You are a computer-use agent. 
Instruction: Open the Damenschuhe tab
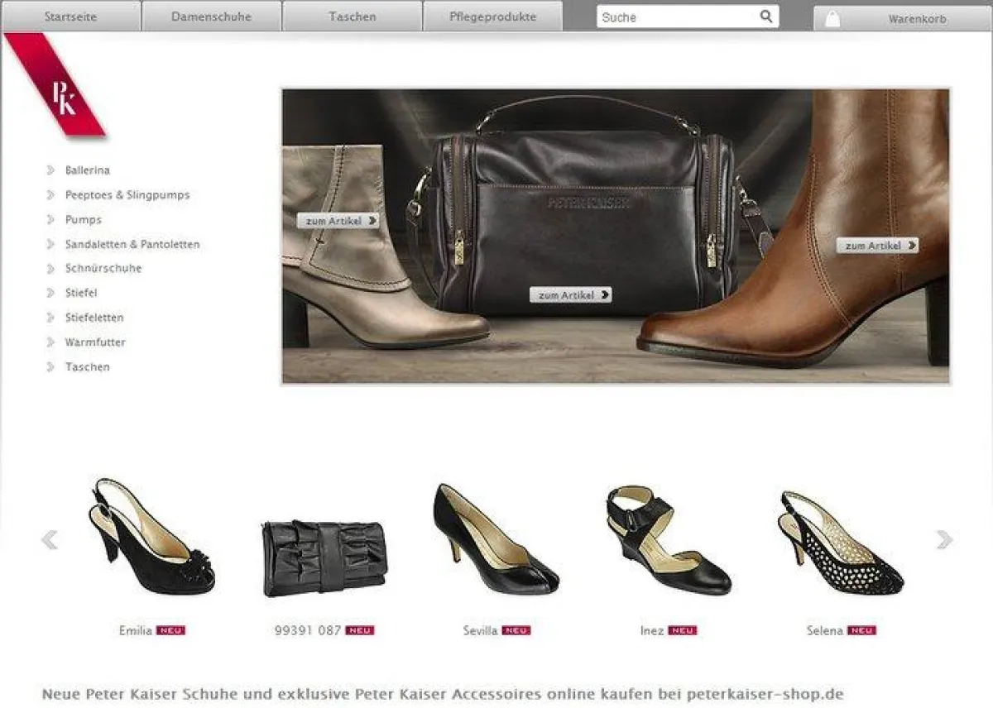pos(211,16)
